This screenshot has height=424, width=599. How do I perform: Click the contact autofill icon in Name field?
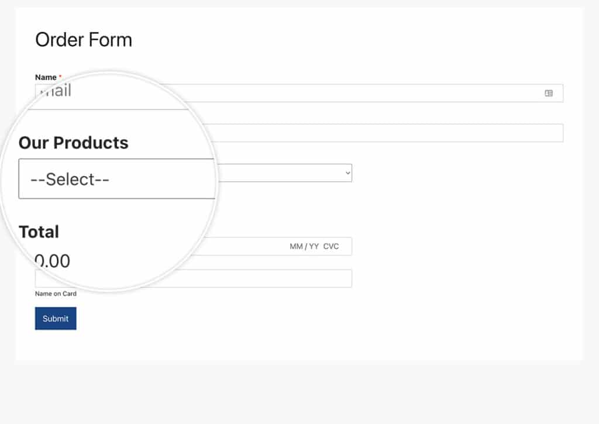point(549,93)
